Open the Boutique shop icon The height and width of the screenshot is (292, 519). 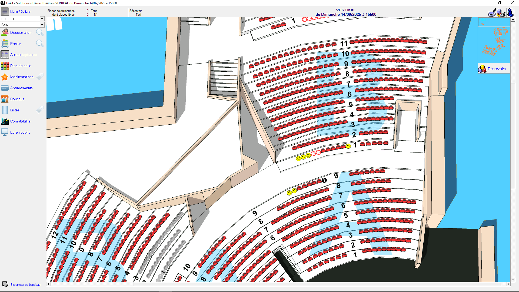(x=5, y=99)
